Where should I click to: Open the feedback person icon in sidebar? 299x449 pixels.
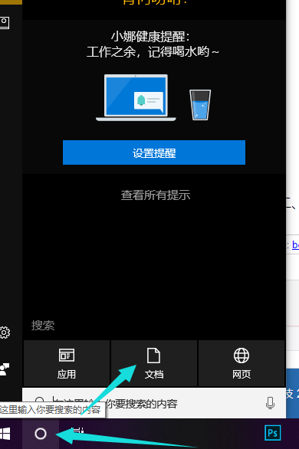[5, 369]
